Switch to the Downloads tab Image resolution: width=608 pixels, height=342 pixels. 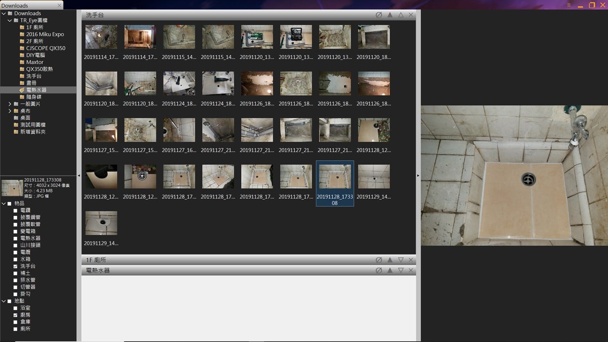[x=26, y=5]
